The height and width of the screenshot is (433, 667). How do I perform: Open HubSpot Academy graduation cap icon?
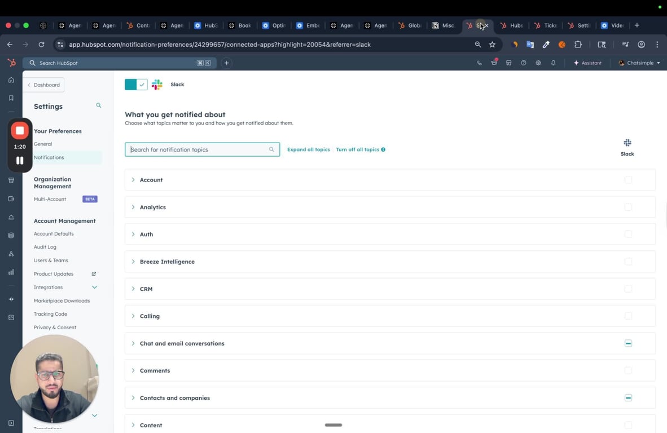click(494, 63)
